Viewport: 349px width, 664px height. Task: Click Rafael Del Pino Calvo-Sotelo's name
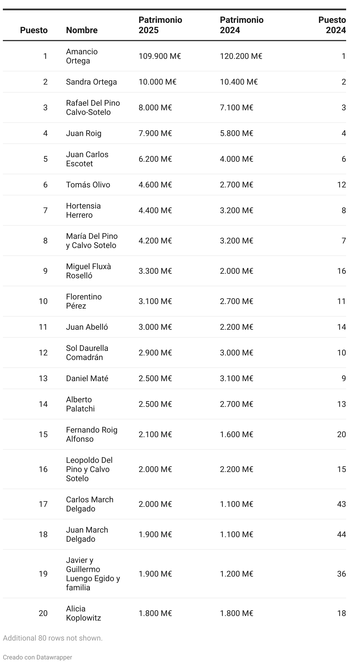click(93, 107)
